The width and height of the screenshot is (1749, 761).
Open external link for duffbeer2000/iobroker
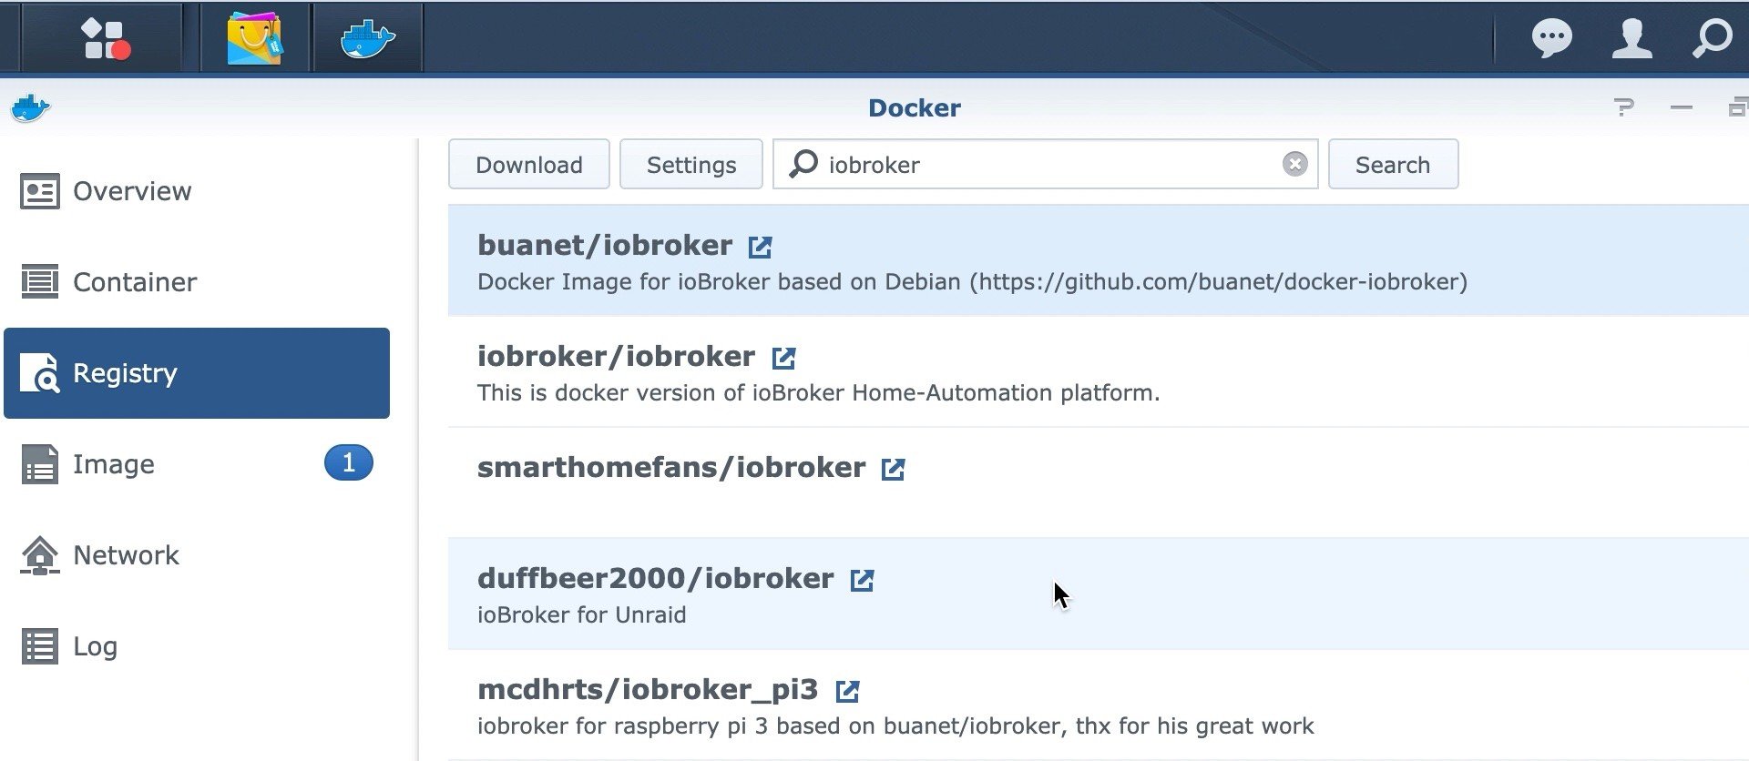coord(862,580)
